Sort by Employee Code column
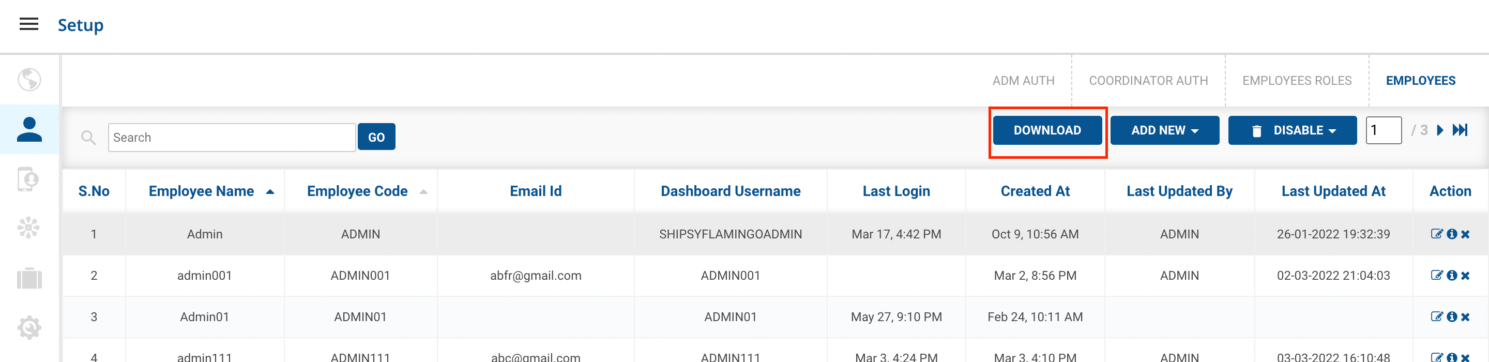The image size is (1489, 362). click(x=357, y=191)
